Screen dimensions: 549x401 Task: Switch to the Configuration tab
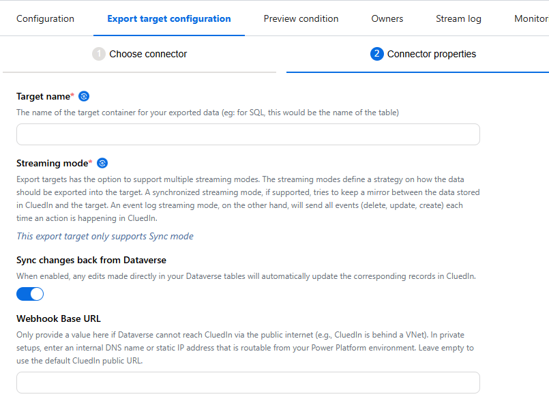[45, 18]
